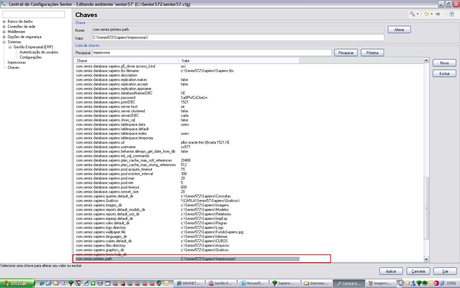This screenshot has height=288, width=460.
Task: Open the help question mark icon
Action: pos(451,14)
